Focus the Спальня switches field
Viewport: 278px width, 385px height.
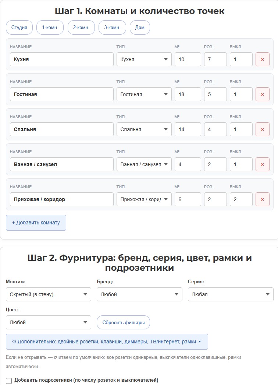coord(241,129)
